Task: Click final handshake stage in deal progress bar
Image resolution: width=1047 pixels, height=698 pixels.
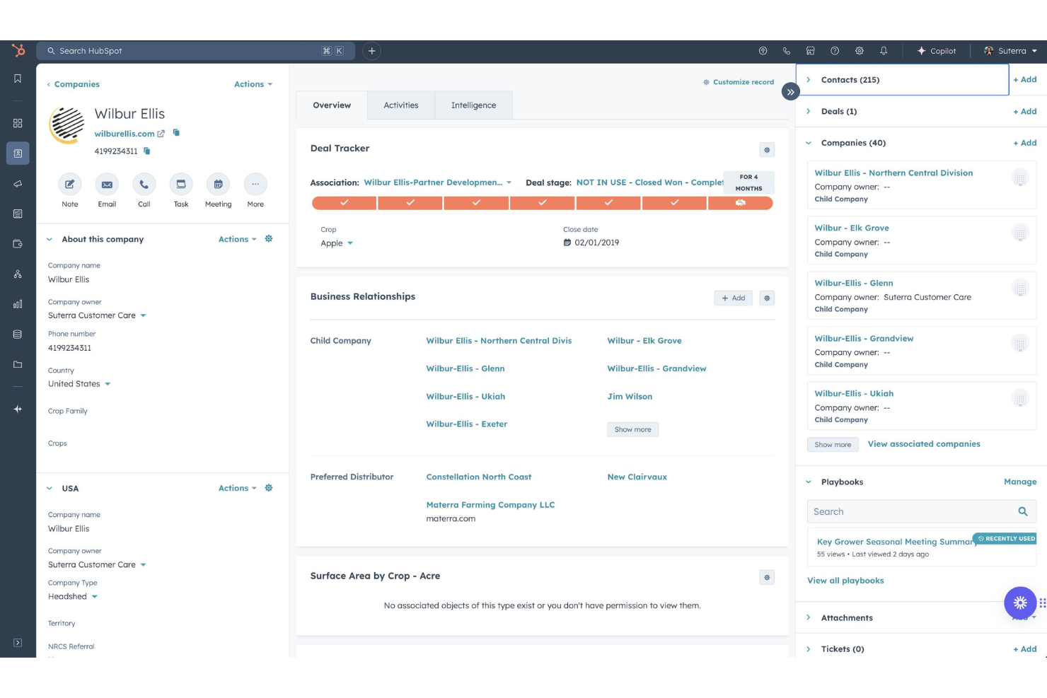Action: [740, 203]
